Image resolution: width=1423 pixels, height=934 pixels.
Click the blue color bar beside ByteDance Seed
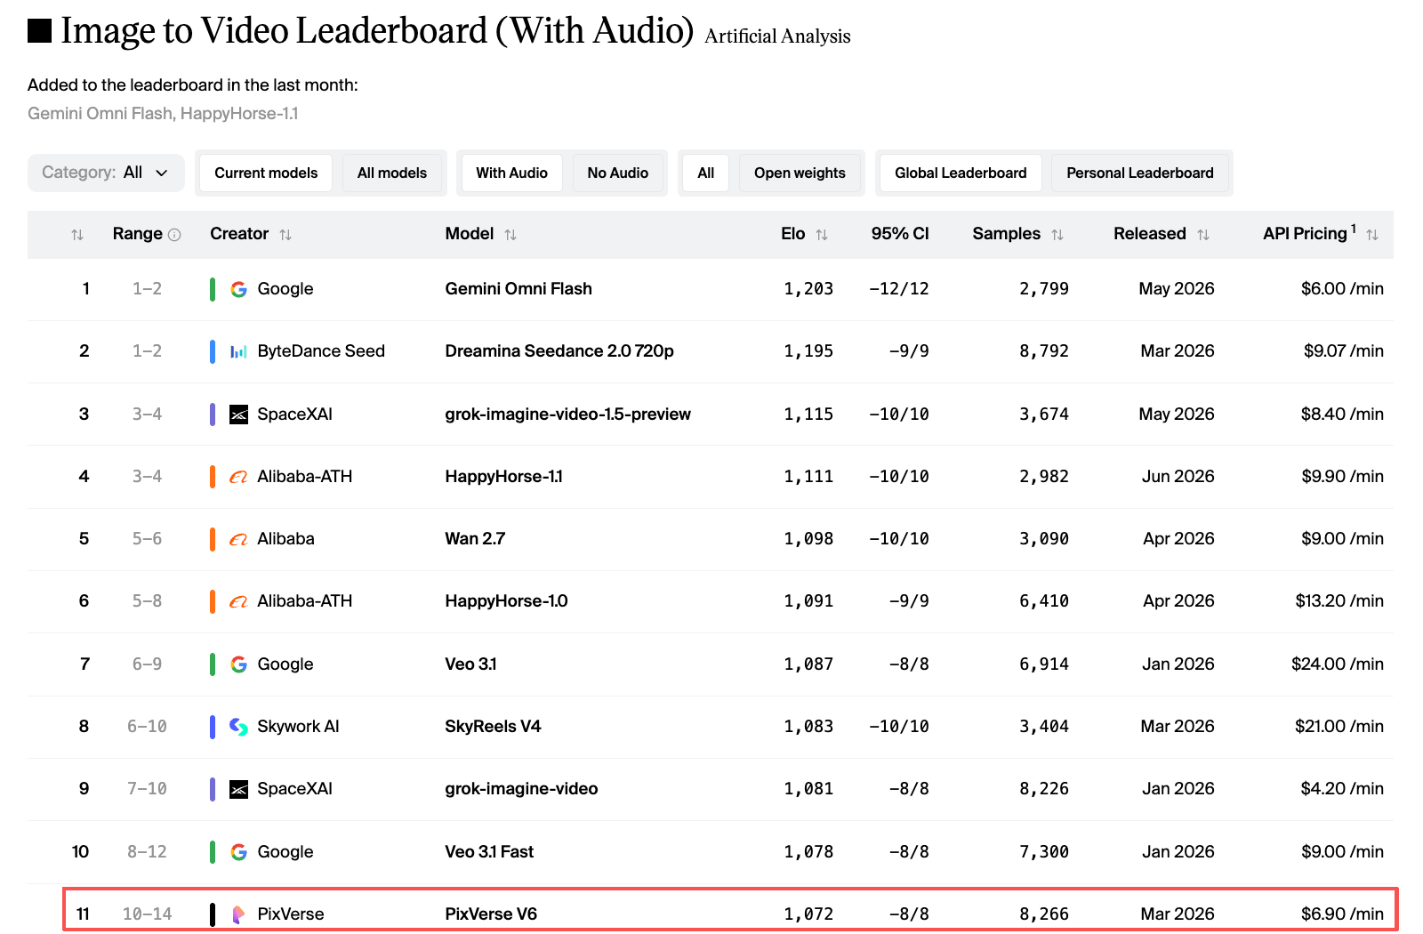point(213,351)
